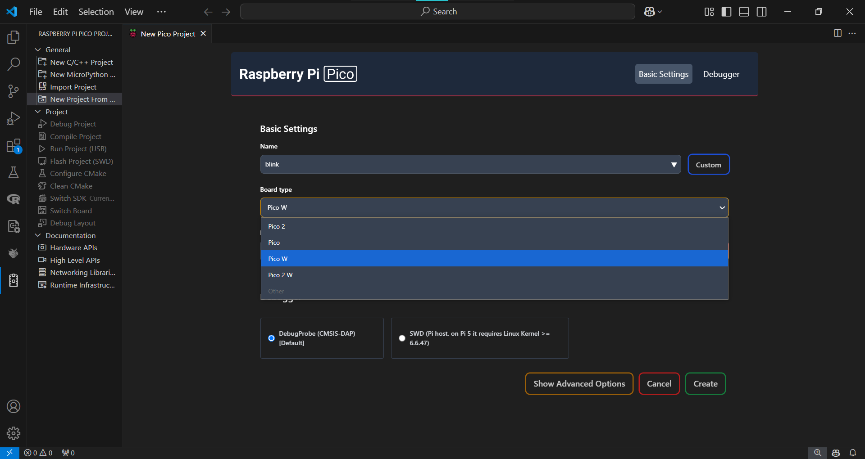Open the Search view in activity bar
The image size is (865, 459).
[x=14, y=64]
